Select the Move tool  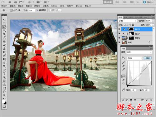coord(4,20)
